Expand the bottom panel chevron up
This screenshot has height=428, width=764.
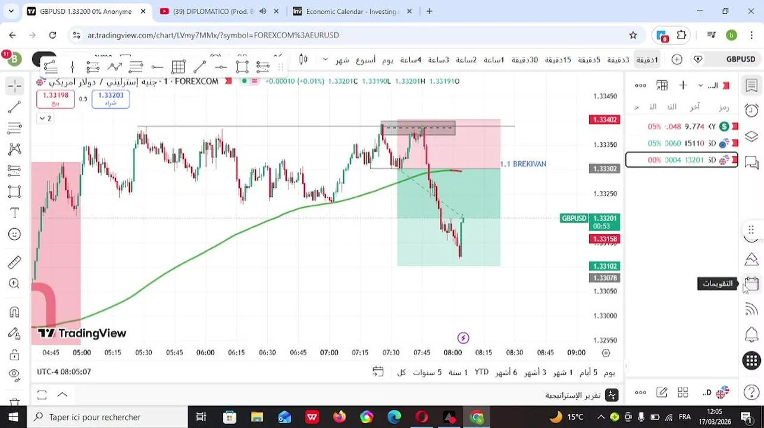[62, 395]
